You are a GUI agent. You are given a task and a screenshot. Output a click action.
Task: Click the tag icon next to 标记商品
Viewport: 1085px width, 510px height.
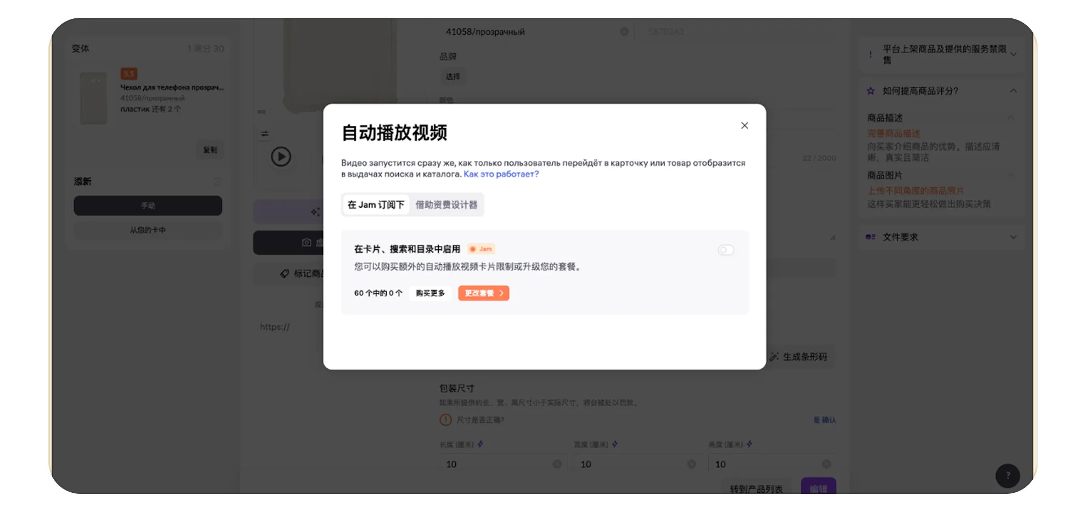(285, 274)
